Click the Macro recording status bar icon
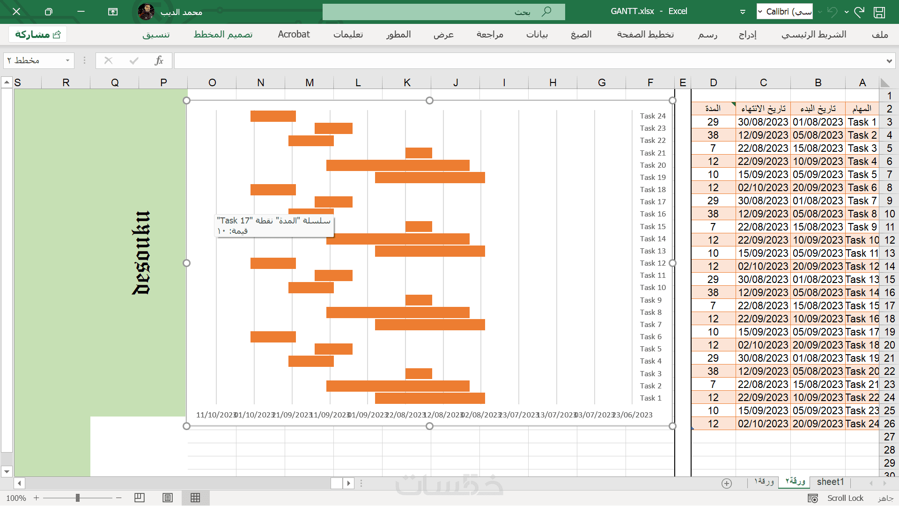The height and width of the screenshot is (506, 899). point(813,498)
